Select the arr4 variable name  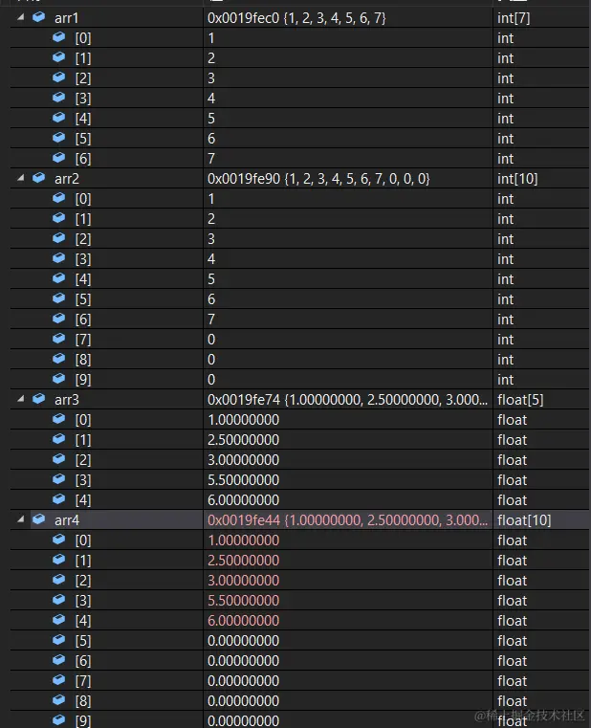[66, 520]
